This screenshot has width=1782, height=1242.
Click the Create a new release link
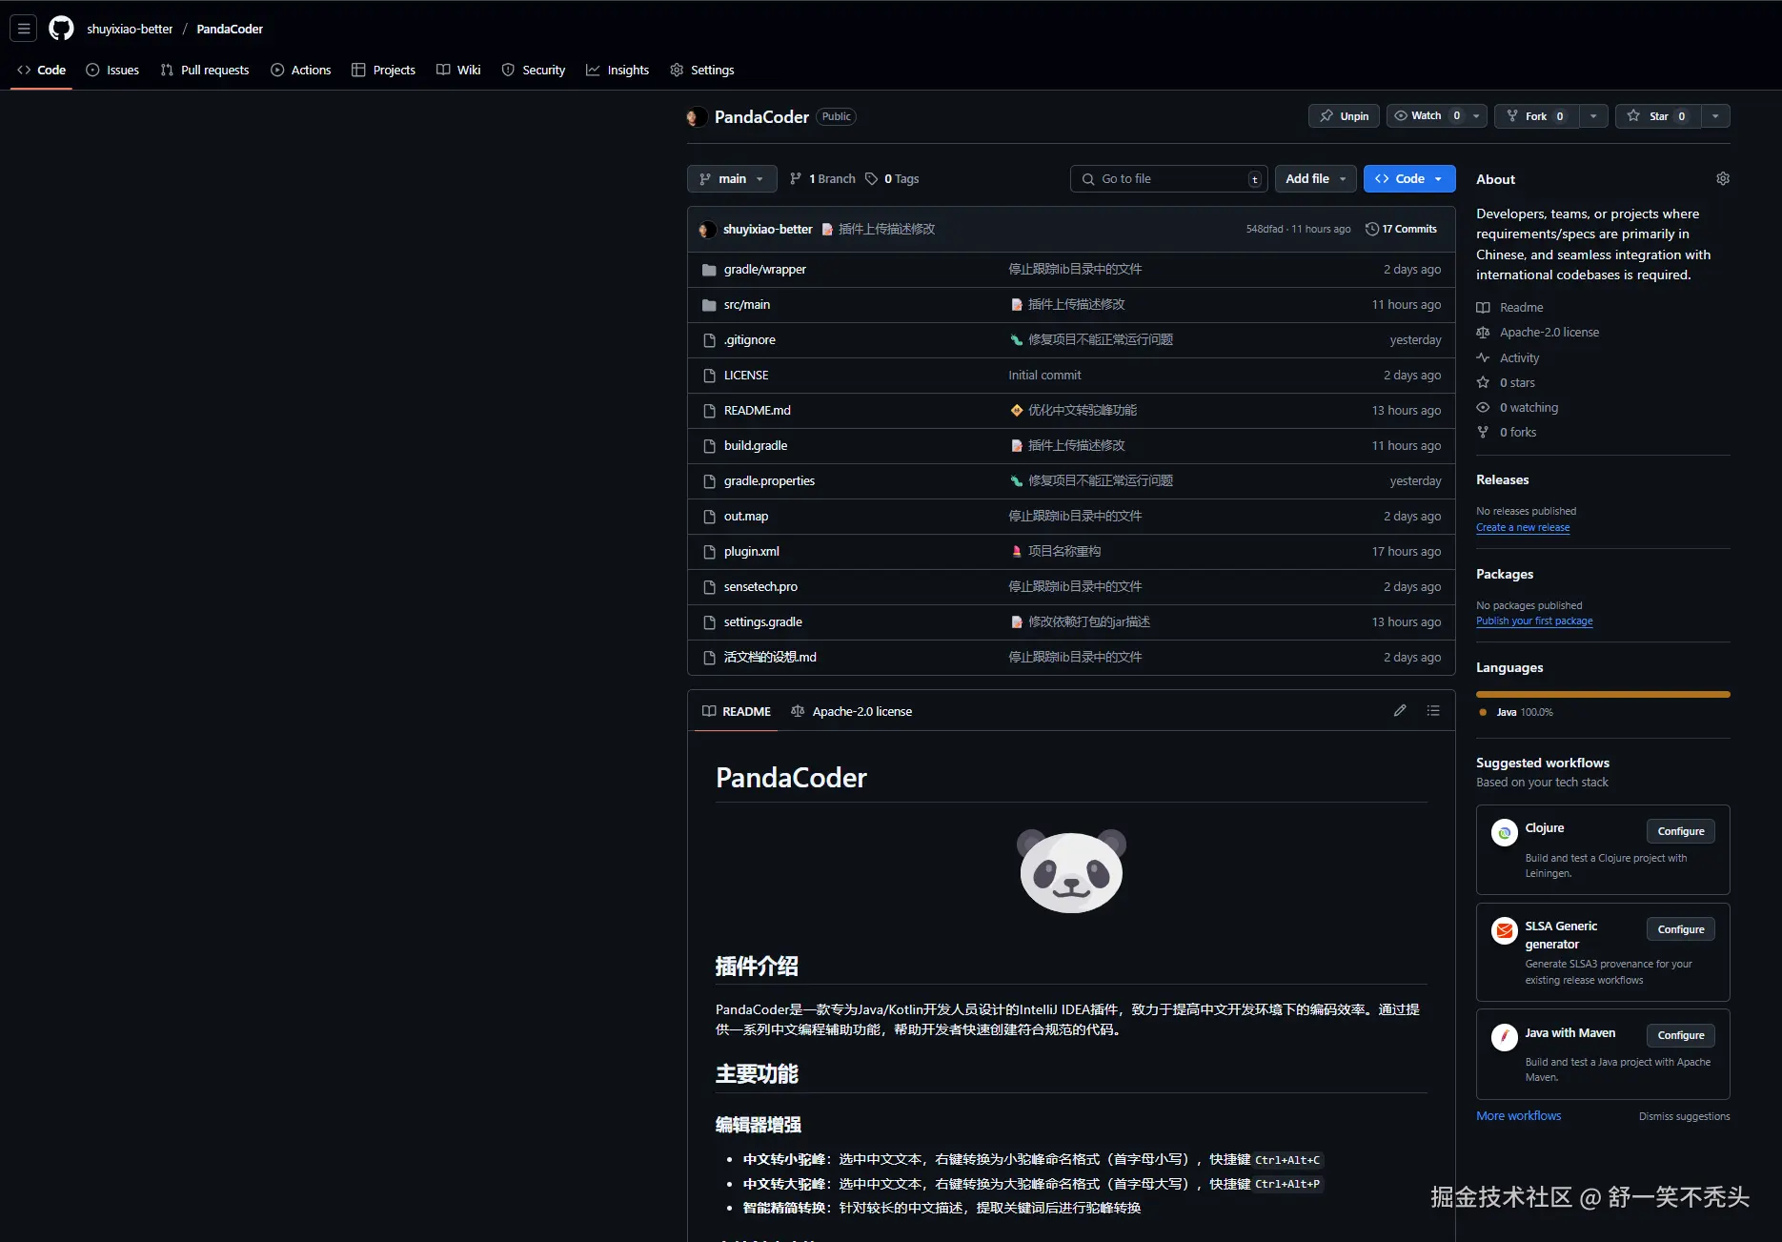tap(1523, 528)
